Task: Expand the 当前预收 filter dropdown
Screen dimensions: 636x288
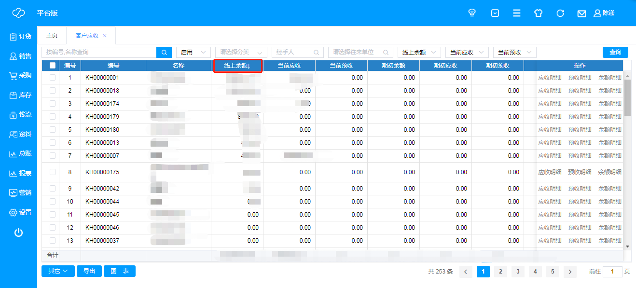Action: pyautogui.click(x=515, y=52)
